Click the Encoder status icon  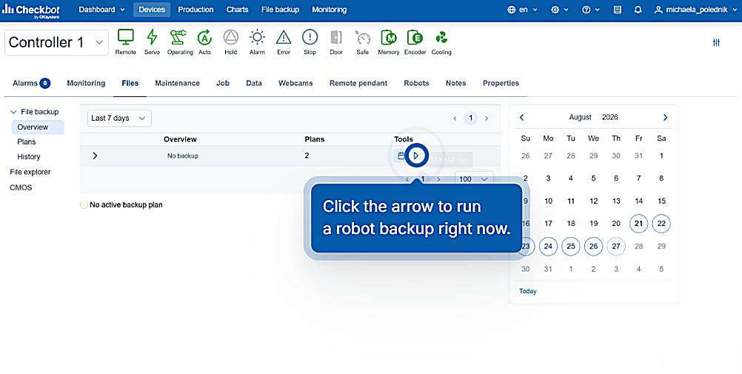pyautogui.click(x=415, y=37)
